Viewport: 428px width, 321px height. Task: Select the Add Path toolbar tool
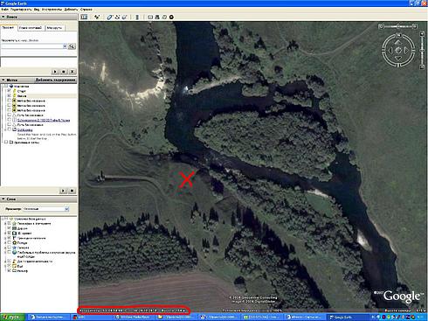[117, 17]
